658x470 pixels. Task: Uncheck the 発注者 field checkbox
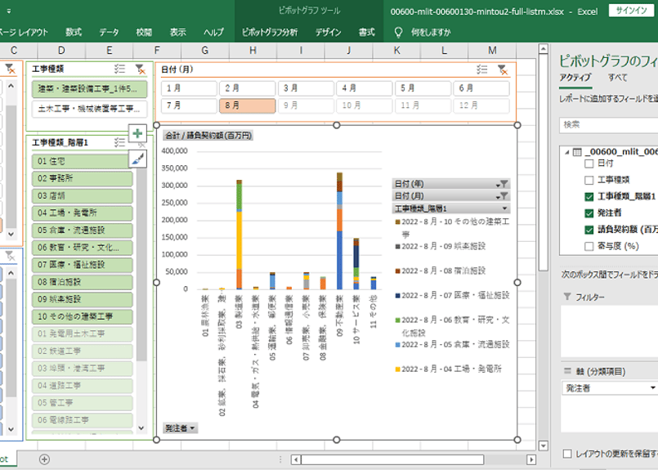click(x=589, y=213)
